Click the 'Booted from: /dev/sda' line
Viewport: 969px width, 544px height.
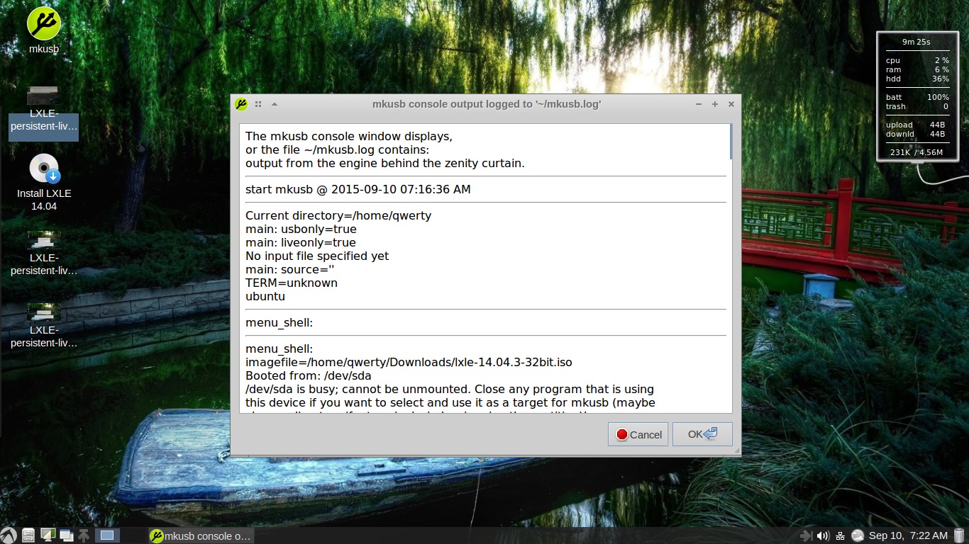click(x=309, y=375)
